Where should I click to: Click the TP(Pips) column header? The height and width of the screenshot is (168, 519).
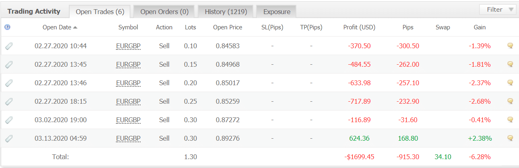(x=311, y=27)
